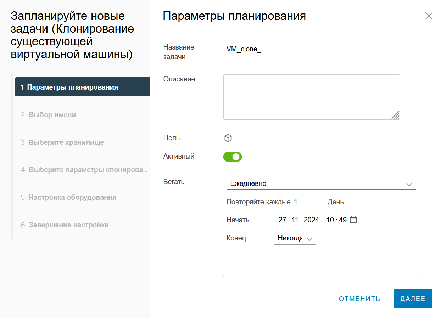The height and width of the screenshot is (318, 441).
Task: Go to step 6 Завершение настройки
Action: pyautogui.click(x=65, y=225)
